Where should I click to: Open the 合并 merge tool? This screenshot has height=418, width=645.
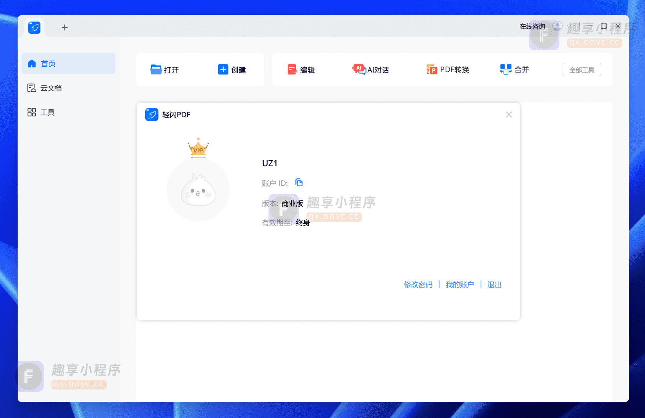tap(514, 69)
